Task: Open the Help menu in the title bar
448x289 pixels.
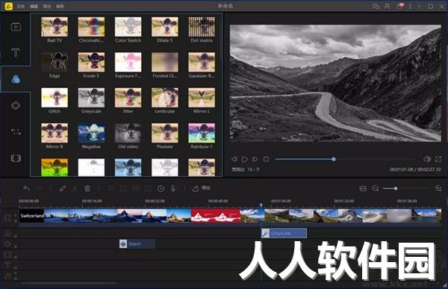Action: pos(60,6)
